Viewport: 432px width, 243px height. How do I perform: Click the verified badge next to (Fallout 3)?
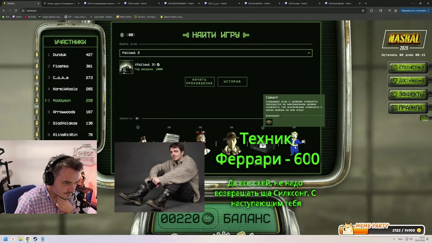158,64
